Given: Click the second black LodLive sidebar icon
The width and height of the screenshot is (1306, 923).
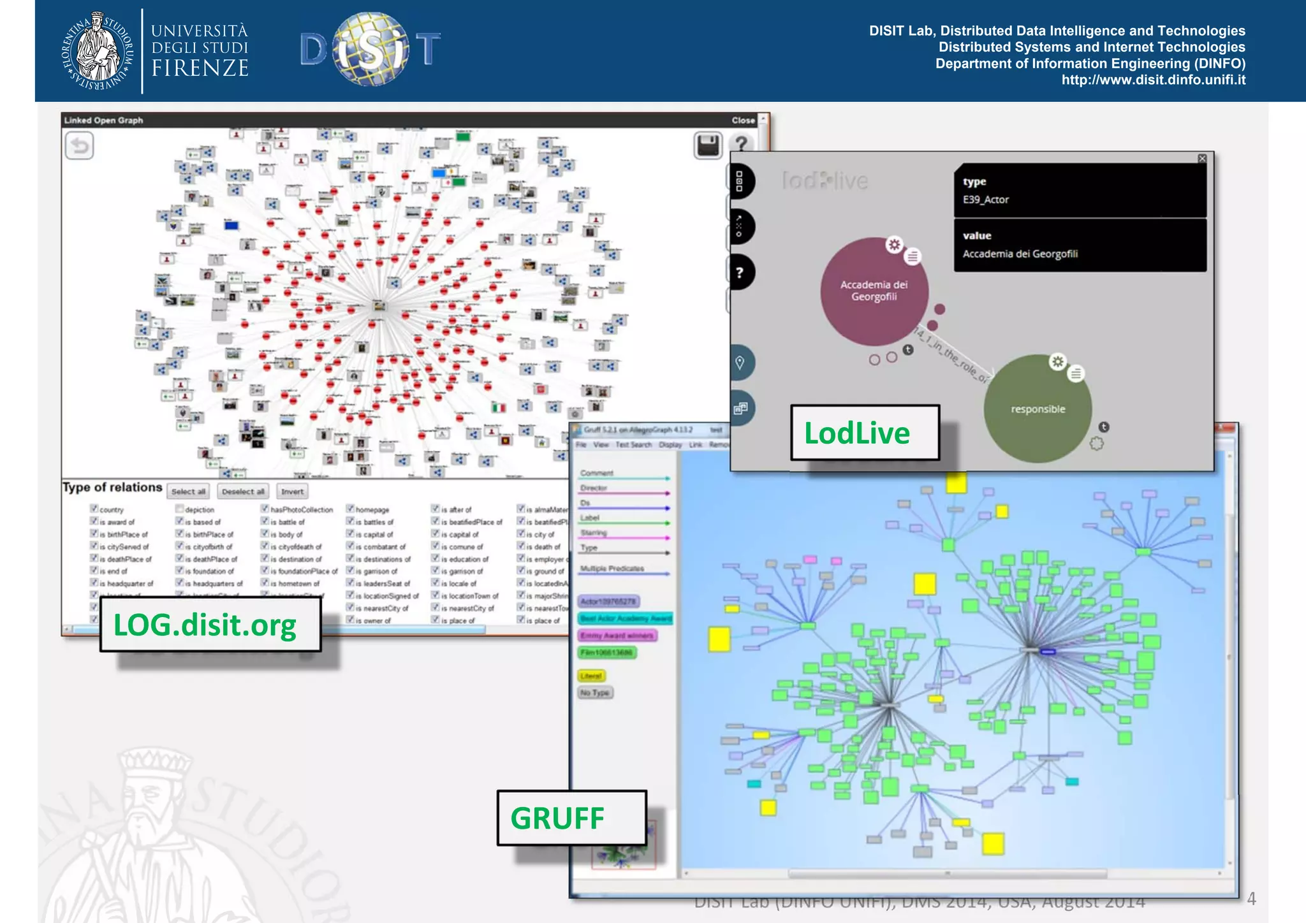Looking at the screenshot, I should 740,227.
